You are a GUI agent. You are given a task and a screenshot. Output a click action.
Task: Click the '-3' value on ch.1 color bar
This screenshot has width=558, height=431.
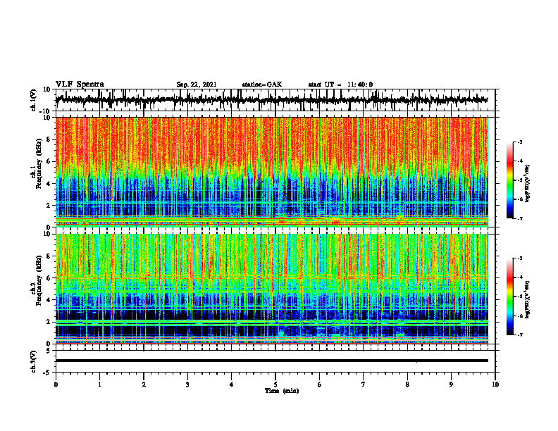coord(519,142)
